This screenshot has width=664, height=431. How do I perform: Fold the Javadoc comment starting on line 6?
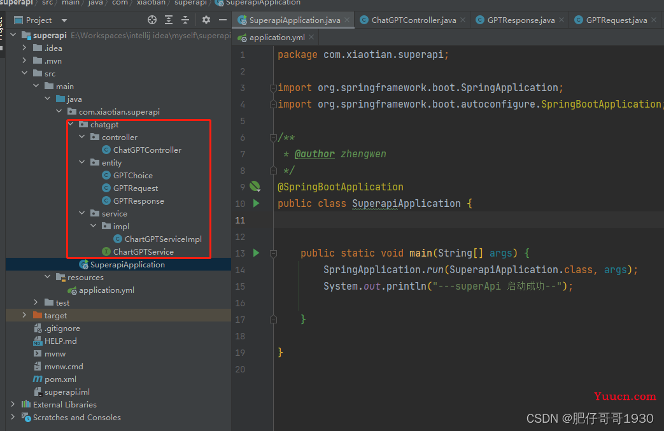[273, 138]
